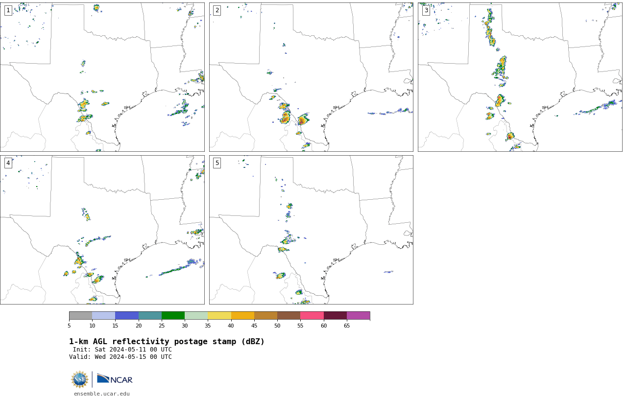Click the 'Valid: Wed 2024-05-15 00 UTC' line
This screenshot has height=399, width=627.
coord(121,357)
